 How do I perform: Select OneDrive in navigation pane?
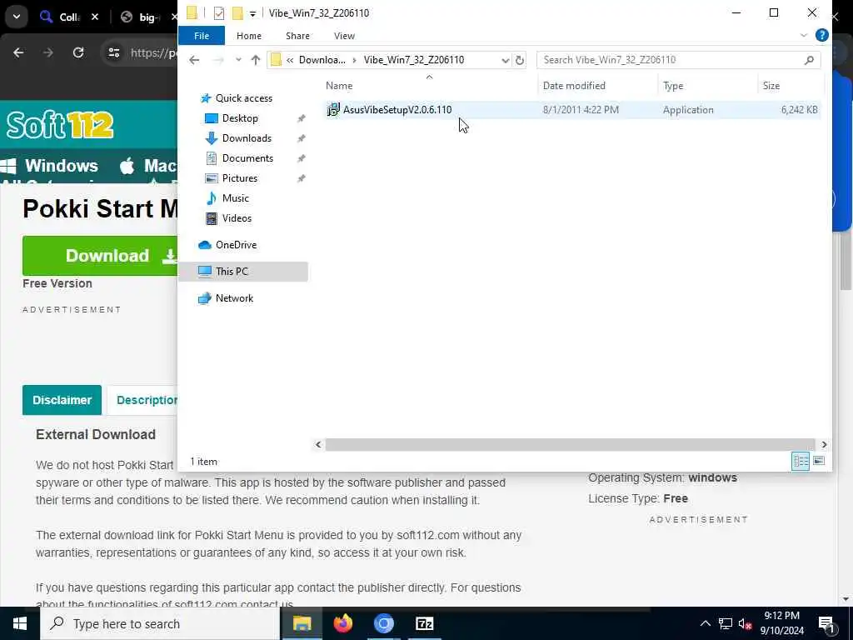(x=236, y=245)
